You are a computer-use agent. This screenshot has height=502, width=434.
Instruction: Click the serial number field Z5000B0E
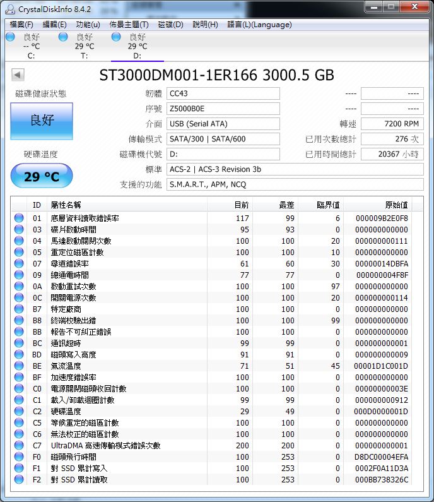click(223, 109)
